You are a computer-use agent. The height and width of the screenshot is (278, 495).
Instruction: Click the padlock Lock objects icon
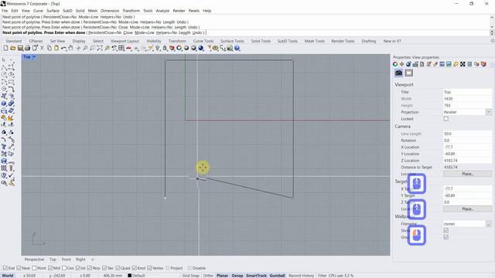pos(165,48)
